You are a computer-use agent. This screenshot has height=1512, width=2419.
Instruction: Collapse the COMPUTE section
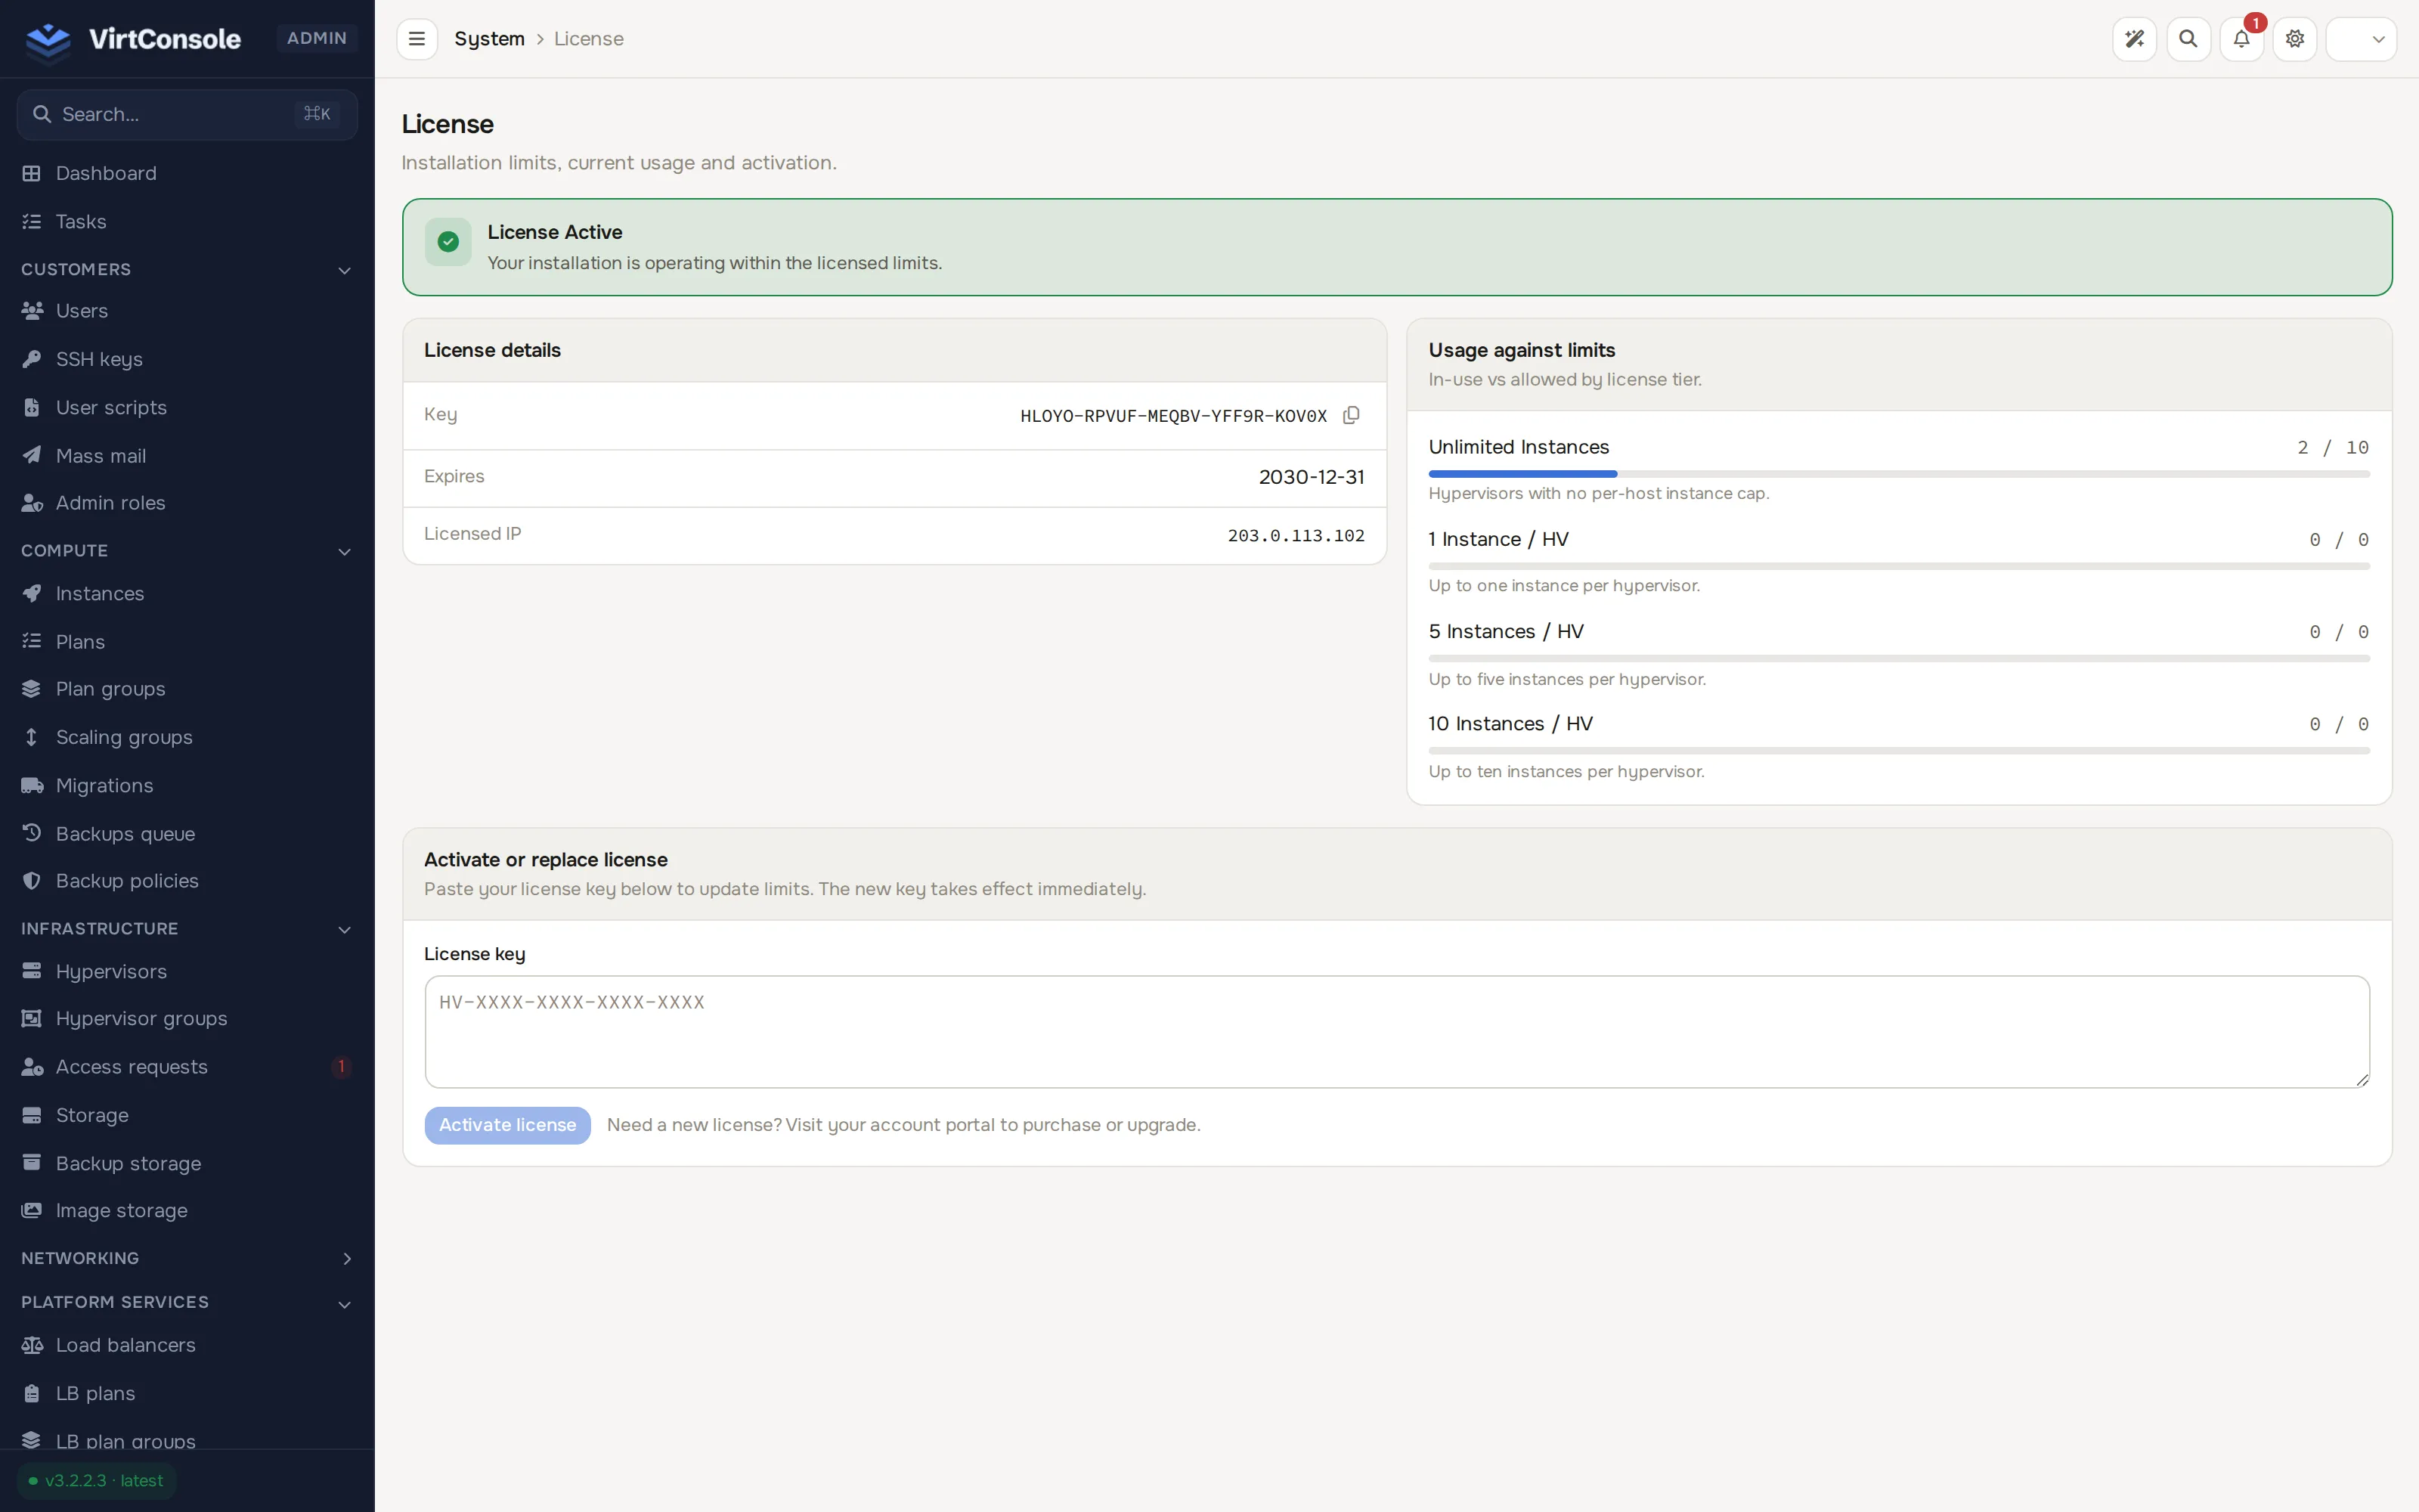tap(187, 551)
